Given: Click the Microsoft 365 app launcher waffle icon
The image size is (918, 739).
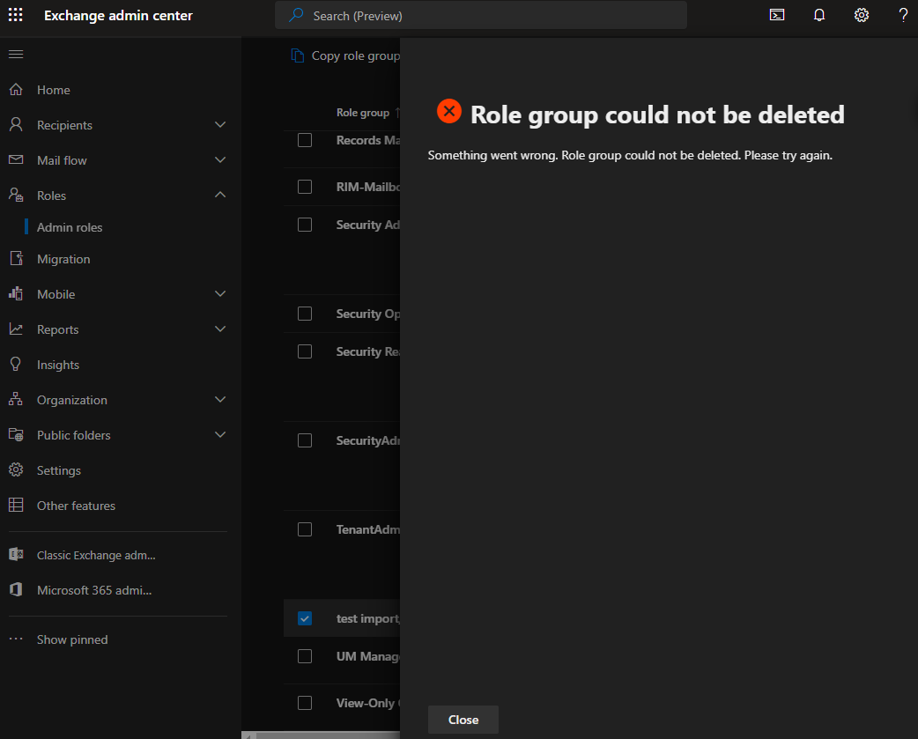Looking at the screenshot, I should click(x=15, y=15).
